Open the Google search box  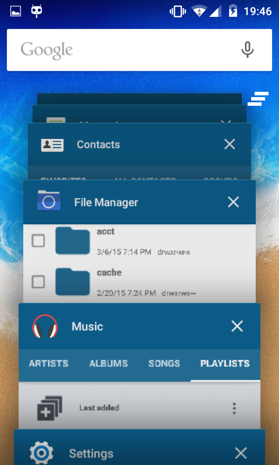click(139, 50)
